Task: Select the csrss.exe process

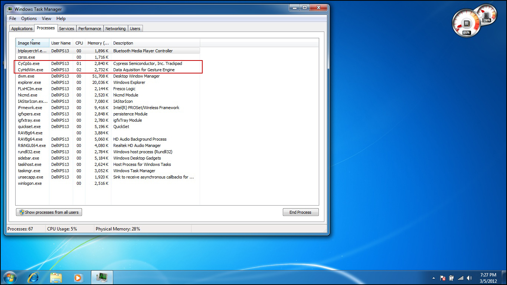Action: coord(108,57)
